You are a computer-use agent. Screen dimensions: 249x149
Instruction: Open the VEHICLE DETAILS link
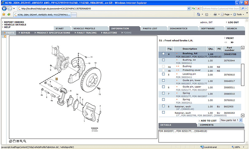point(15,24)
